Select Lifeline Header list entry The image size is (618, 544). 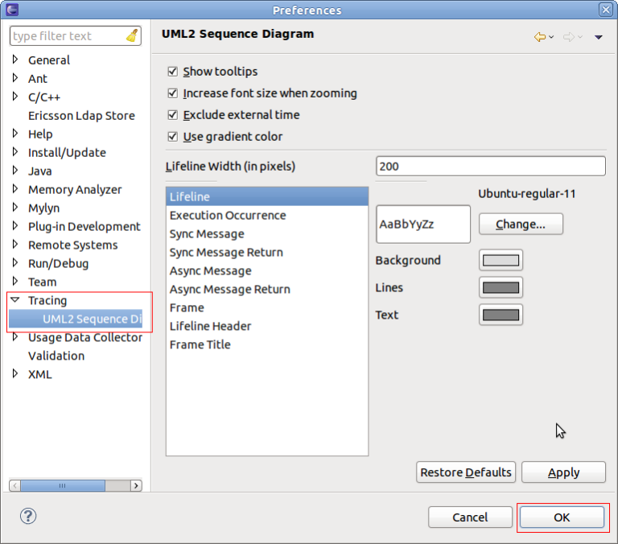point(210,326)
